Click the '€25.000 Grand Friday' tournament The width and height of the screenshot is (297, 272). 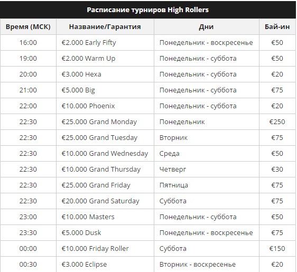(96, 185)
